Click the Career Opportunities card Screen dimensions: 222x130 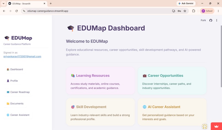(172, 81)
